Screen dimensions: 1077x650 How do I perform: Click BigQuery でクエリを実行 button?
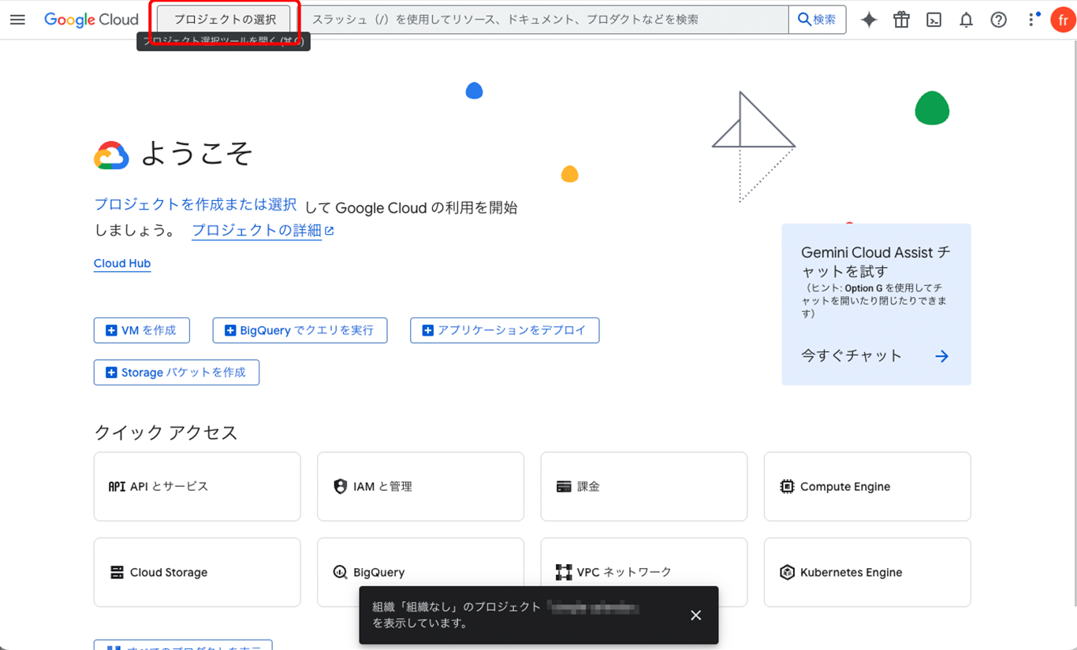coord(300,331)
